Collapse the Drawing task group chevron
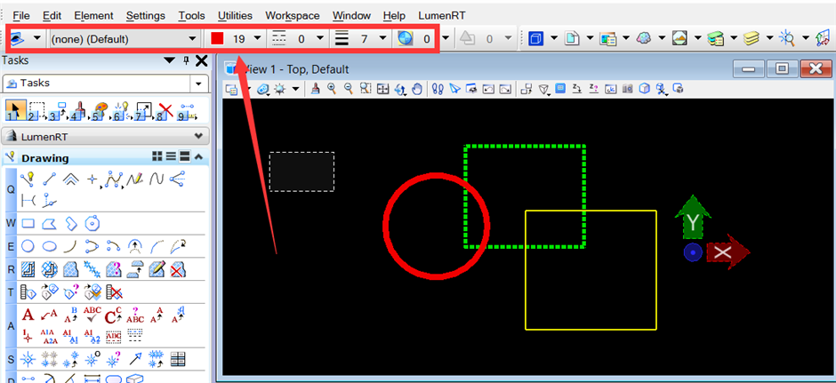The width and height of the screenshot is (836, 383). 198,156
